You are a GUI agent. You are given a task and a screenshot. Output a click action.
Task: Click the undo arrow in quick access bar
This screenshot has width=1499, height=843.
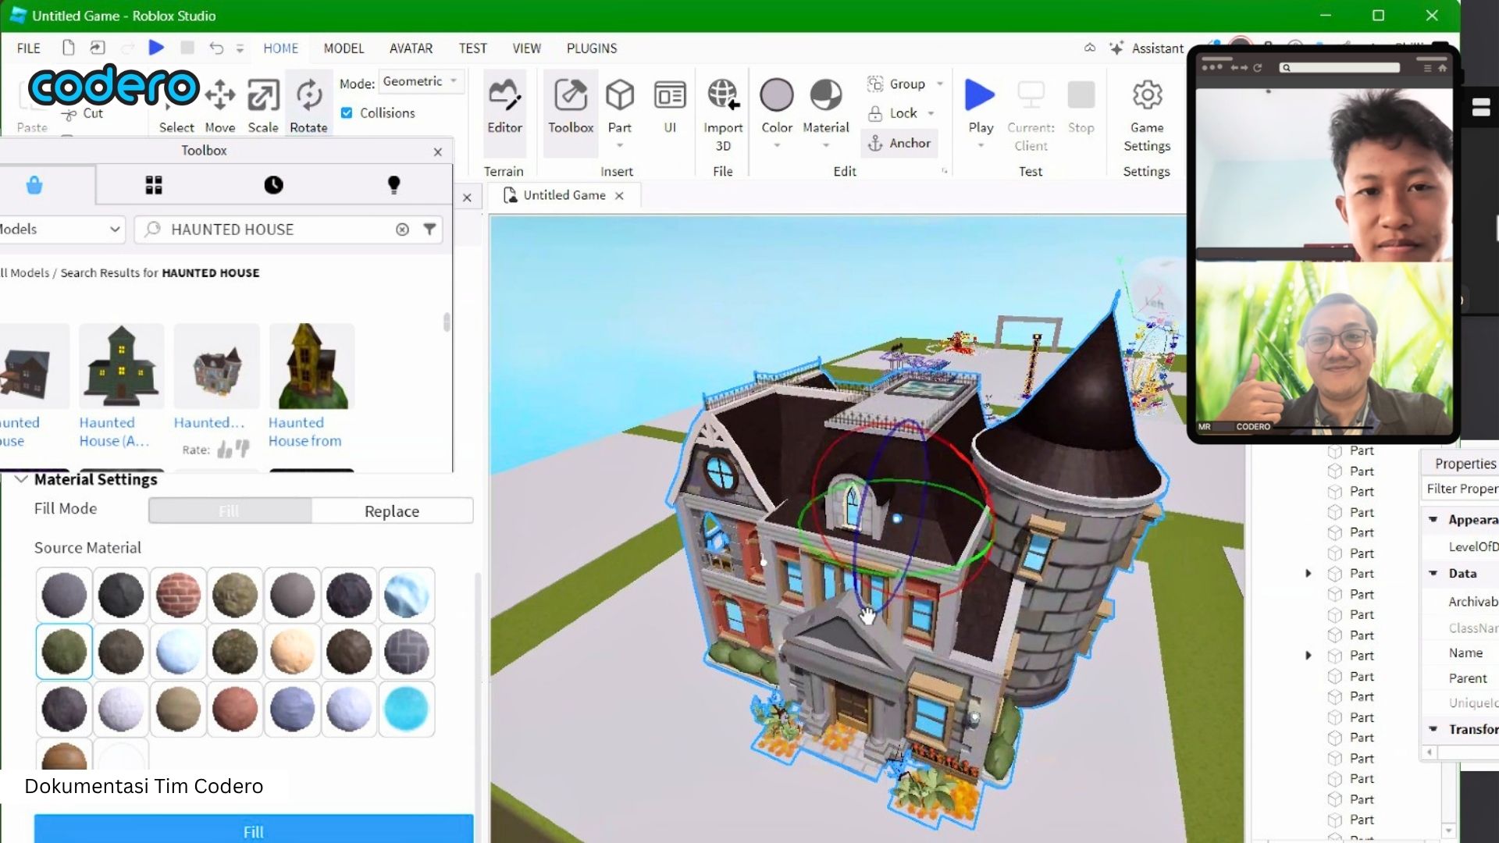(216, 48)
